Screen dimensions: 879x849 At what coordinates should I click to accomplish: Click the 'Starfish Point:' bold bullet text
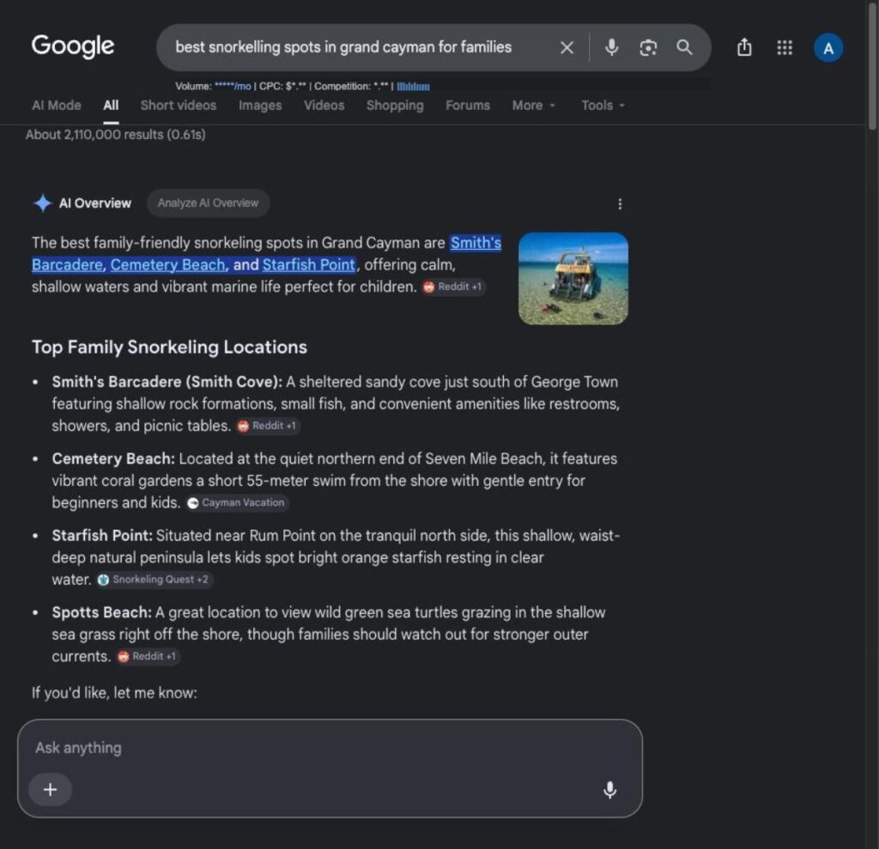point(102,536)
